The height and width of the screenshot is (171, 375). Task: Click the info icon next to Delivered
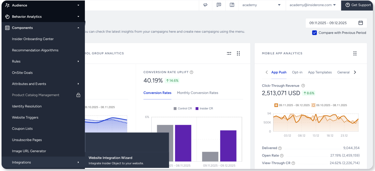tap(280, 148)
